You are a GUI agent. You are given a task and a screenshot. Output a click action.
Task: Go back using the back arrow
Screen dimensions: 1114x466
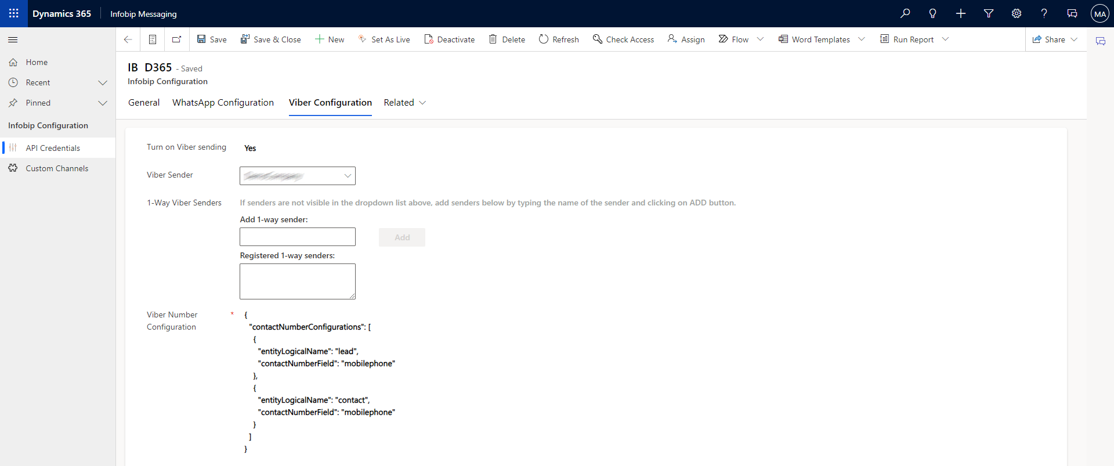128,39
